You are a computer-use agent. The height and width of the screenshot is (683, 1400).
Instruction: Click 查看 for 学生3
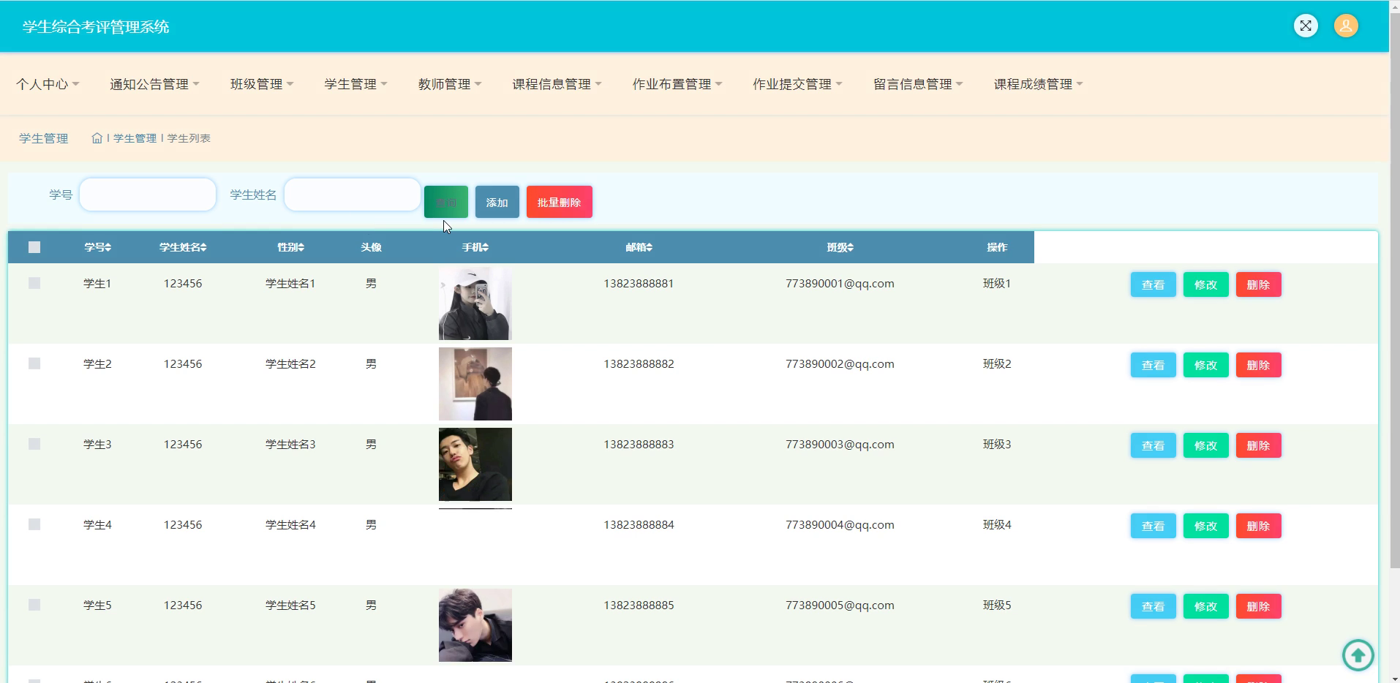(1154, 445)
